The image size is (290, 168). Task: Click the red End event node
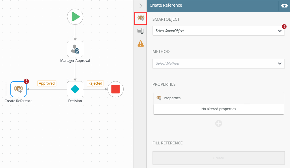tap(116, 89)
